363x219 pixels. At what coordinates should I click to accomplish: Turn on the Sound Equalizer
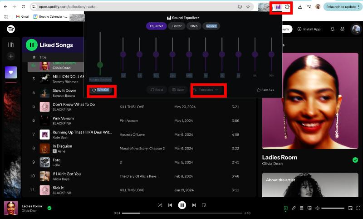tap(100, 90)
